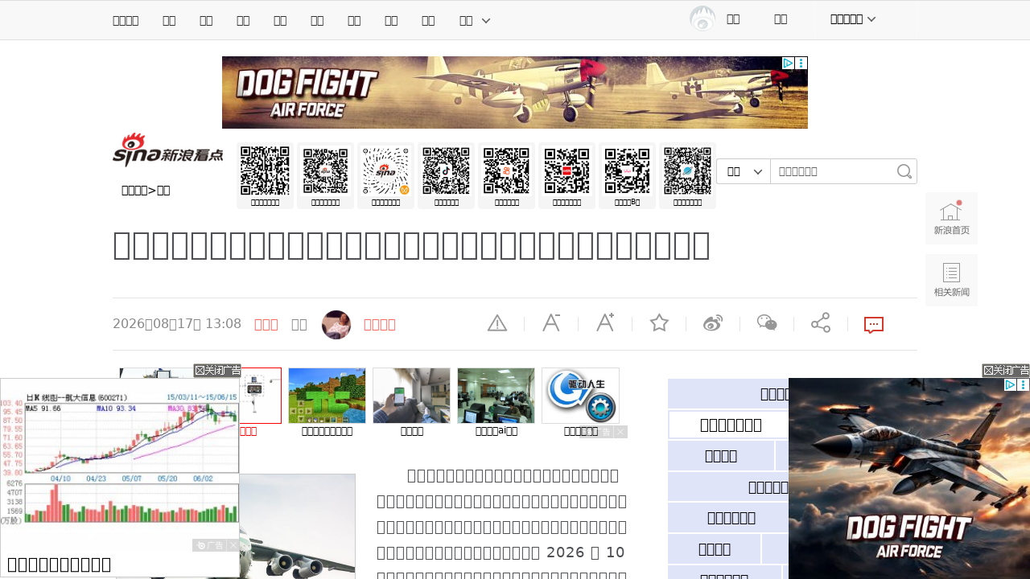The width and height of the screenshot is (1030, 579).
Task: Open the green blocky game thumbnail
Action: click(x=327, y=396)
